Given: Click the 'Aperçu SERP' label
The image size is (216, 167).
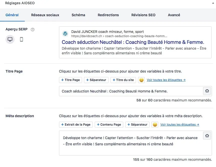Looking at the screenshot, I should [16, 29].
